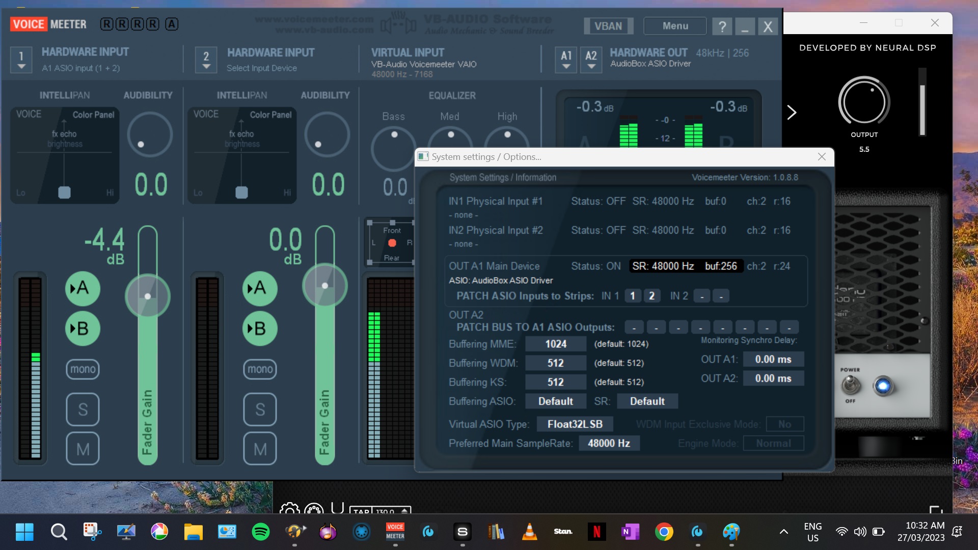This screenshot has width=978, height=550.
Task: Click the Voicemeeter cassette recorder A icon
Action: tap(172, 24)
